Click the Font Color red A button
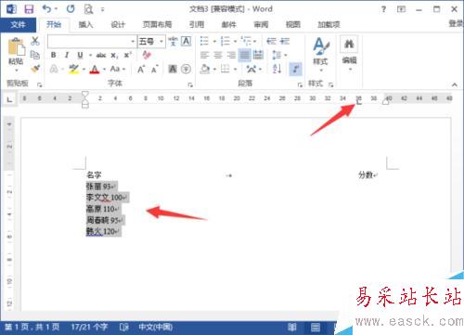 coord(95,69)
